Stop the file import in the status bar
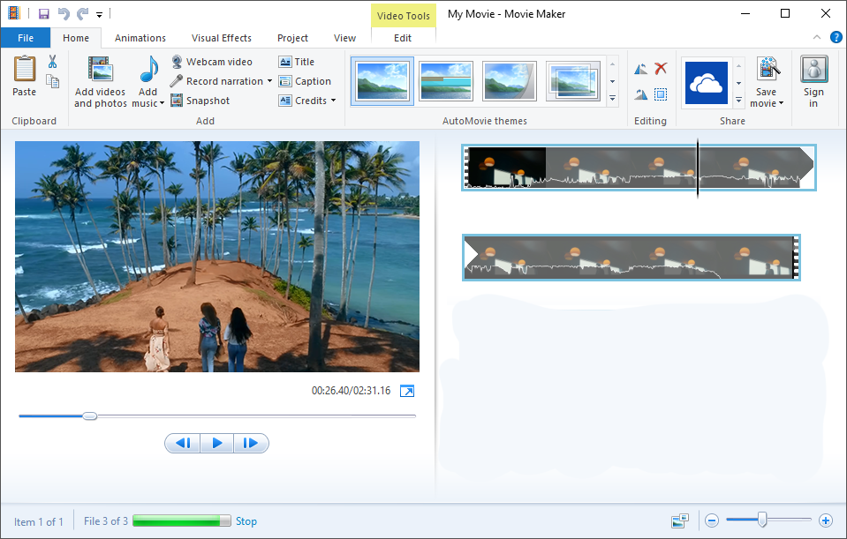847x539 pixels. (x=246, y=520)
